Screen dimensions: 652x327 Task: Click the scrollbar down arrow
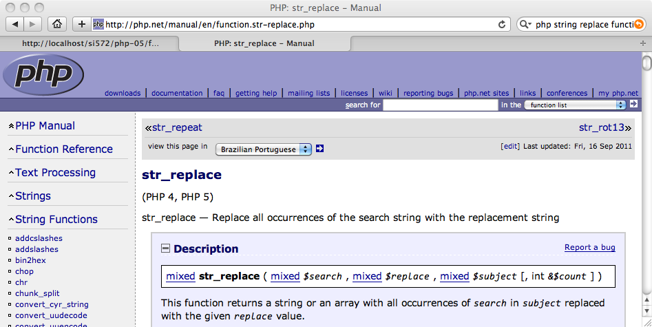646,310
